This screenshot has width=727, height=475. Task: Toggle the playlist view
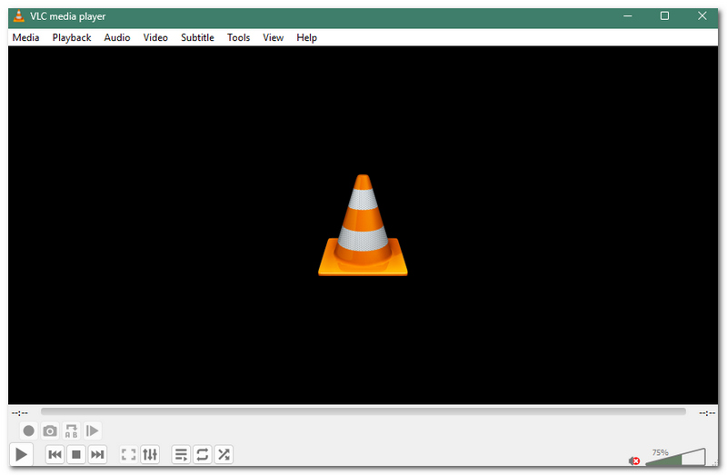click(181, 454)
